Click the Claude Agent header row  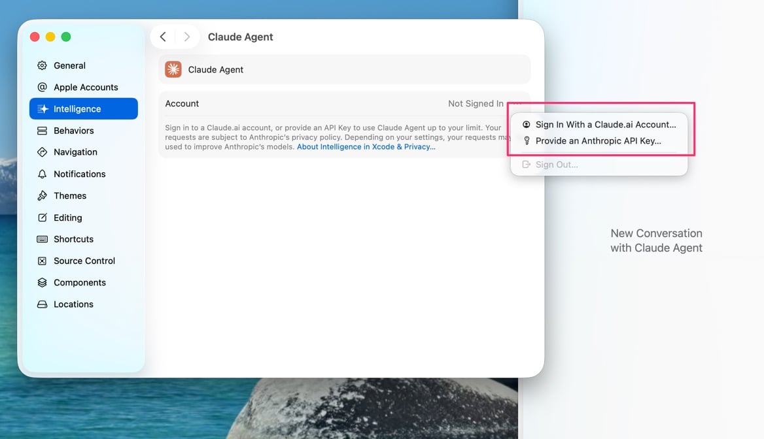pyautogui.click(x=345, y=70)
